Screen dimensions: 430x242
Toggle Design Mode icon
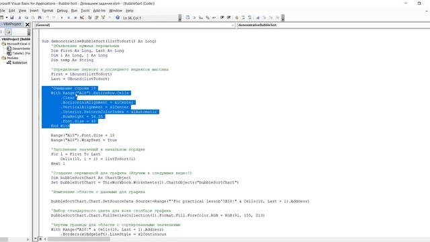82,17
